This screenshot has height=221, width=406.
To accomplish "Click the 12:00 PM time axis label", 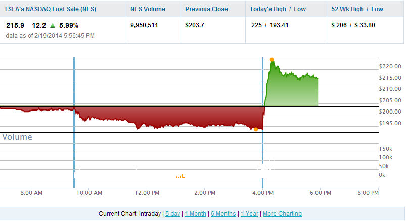I will click(x=147, y=193).
